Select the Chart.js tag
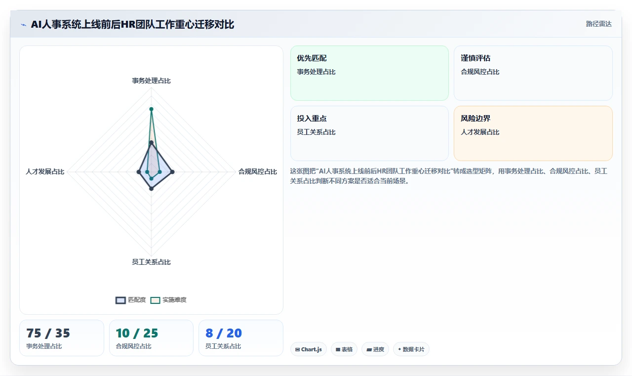Screen dimensions: 632x376 (x=309, y=349)
